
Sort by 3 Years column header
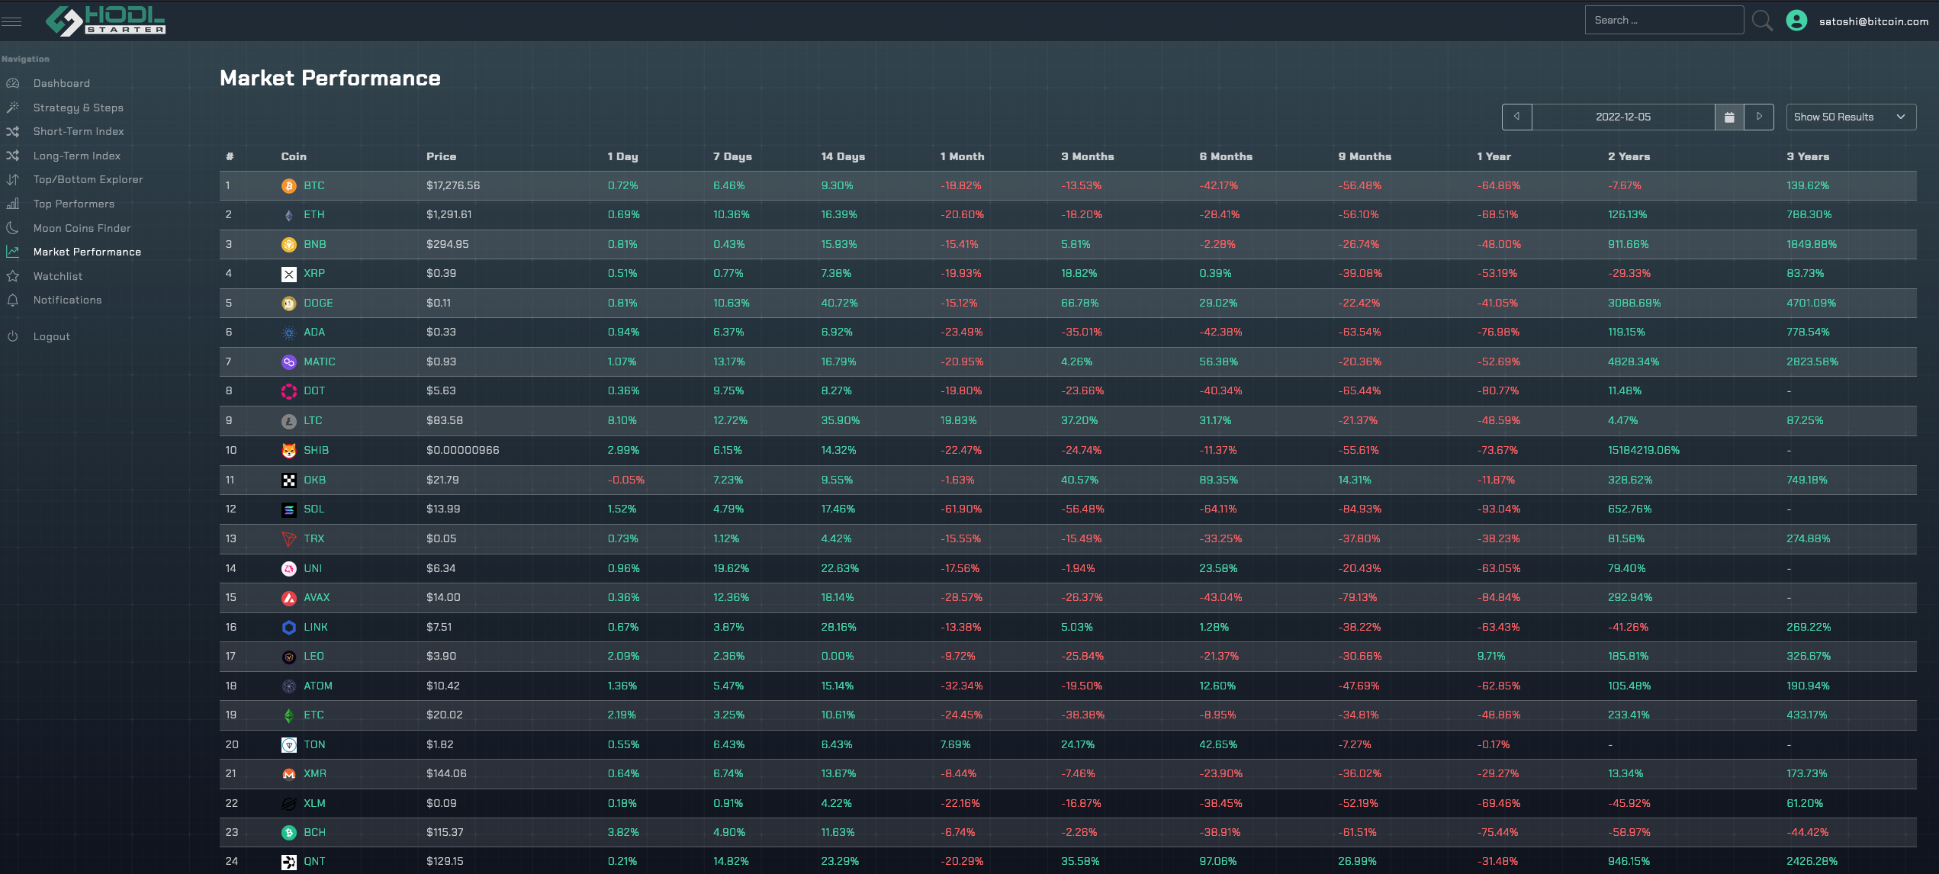[x=1808, y=156]
